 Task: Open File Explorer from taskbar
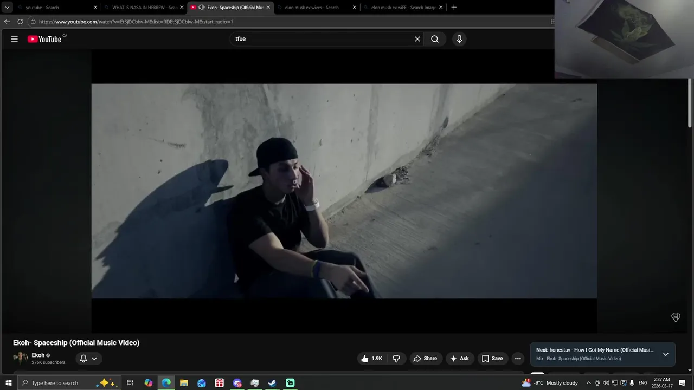[184, 383]
